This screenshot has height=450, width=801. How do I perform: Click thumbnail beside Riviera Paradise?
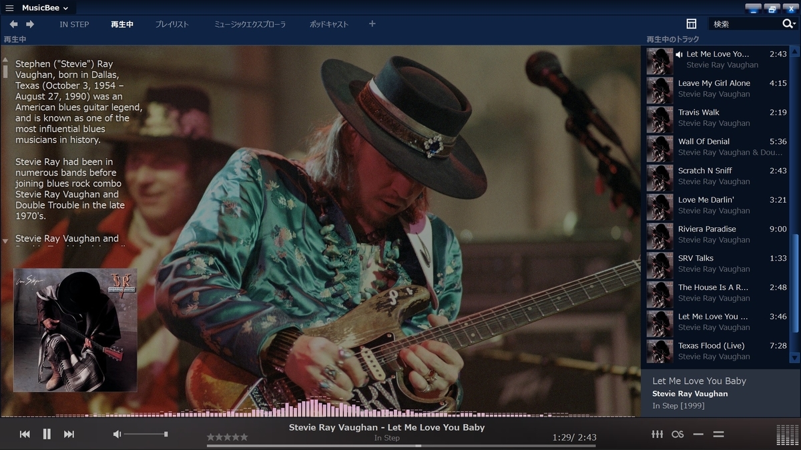(x=659, y=235)
